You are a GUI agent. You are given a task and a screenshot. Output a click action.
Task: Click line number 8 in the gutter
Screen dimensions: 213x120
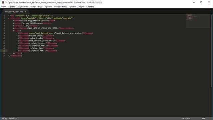click(4, 33)
